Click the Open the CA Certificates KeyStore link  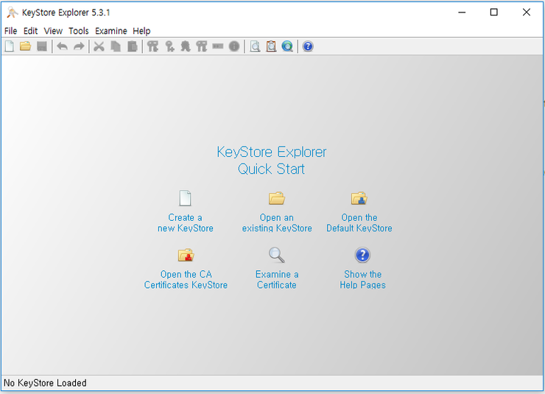point(186,280)
